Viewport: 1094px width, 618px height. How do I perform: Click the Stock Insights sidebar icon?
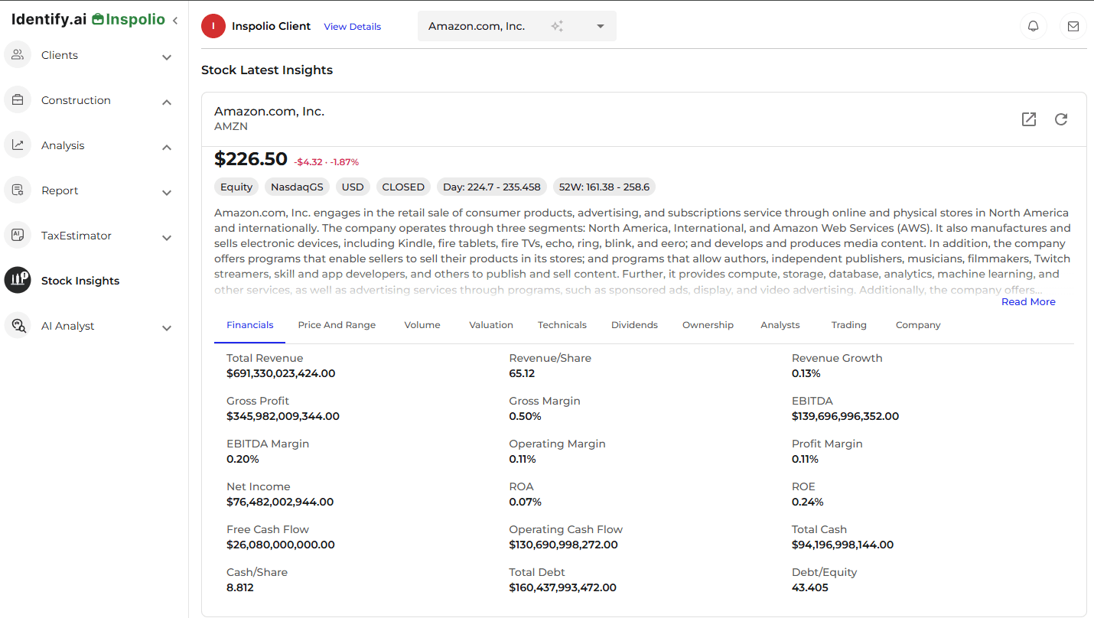(x=18, y=281)
